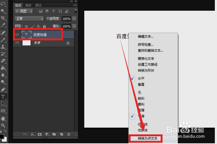217x144 pixels.
Task: Select the Clone Stamp tool
Action: tap(3, 47)
